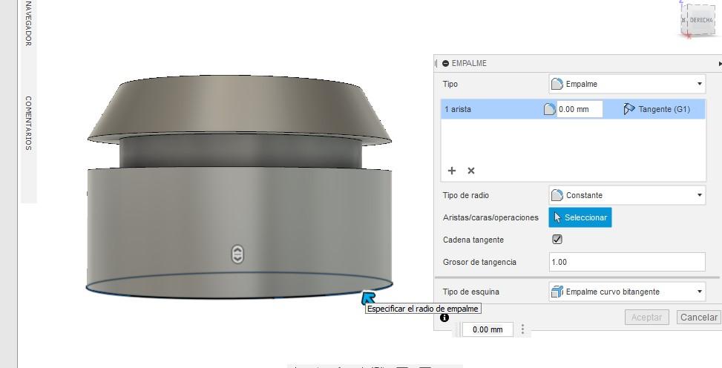Click the Seleccionar button
Screen dimensions: 722x368
pyautogui.click(x=580, y=217)
